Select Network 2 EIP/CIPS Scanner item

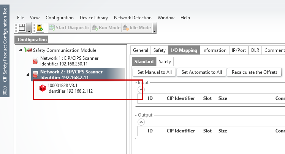click(x=78, y=75)
